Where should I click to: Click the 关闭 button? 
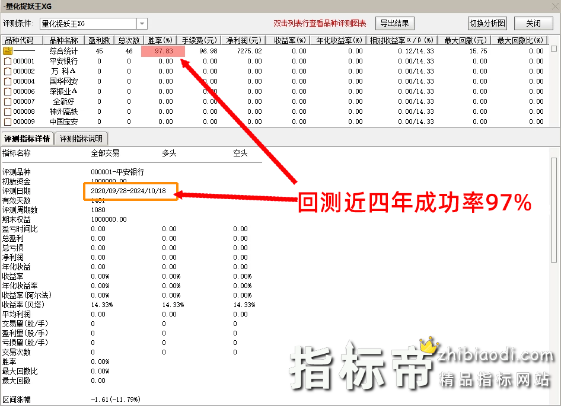(533, 23)
